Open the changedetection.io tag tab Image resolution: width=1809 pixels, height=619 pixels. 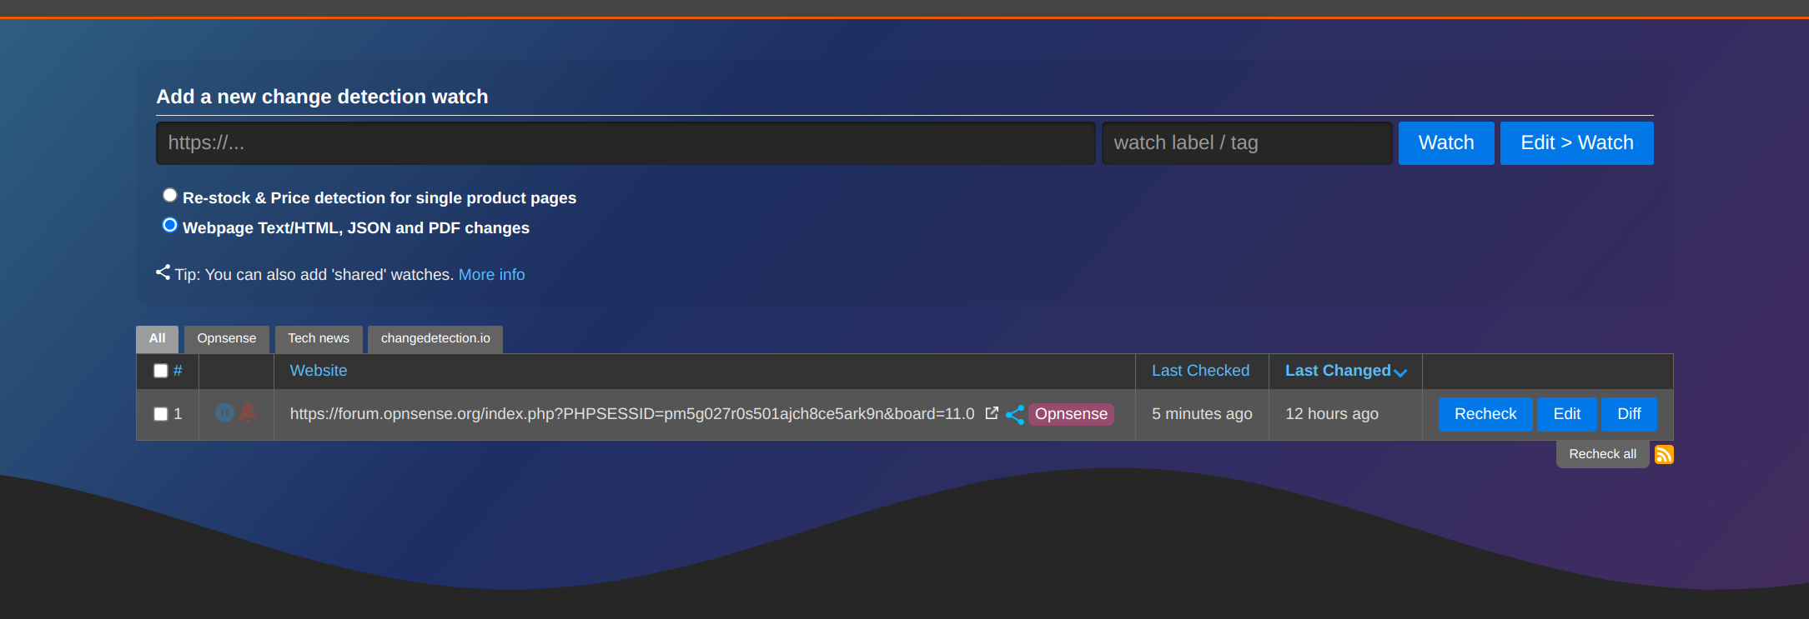tap(435, 338)
